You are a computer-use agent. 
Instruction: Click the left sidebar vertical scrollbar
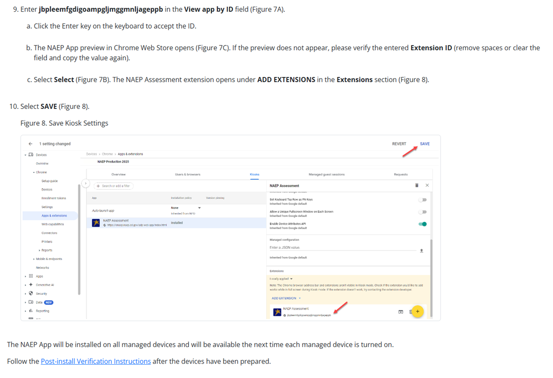(79, 239)
